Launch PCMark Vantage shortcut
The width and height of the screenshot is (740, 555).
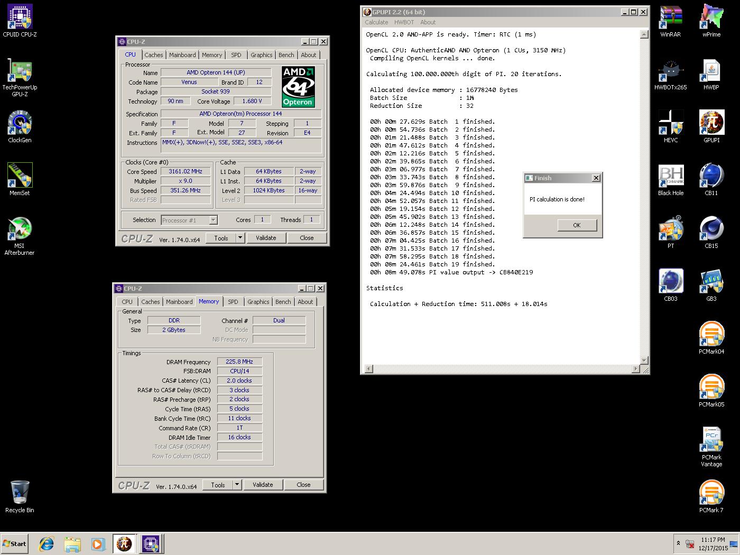point(711,447)
